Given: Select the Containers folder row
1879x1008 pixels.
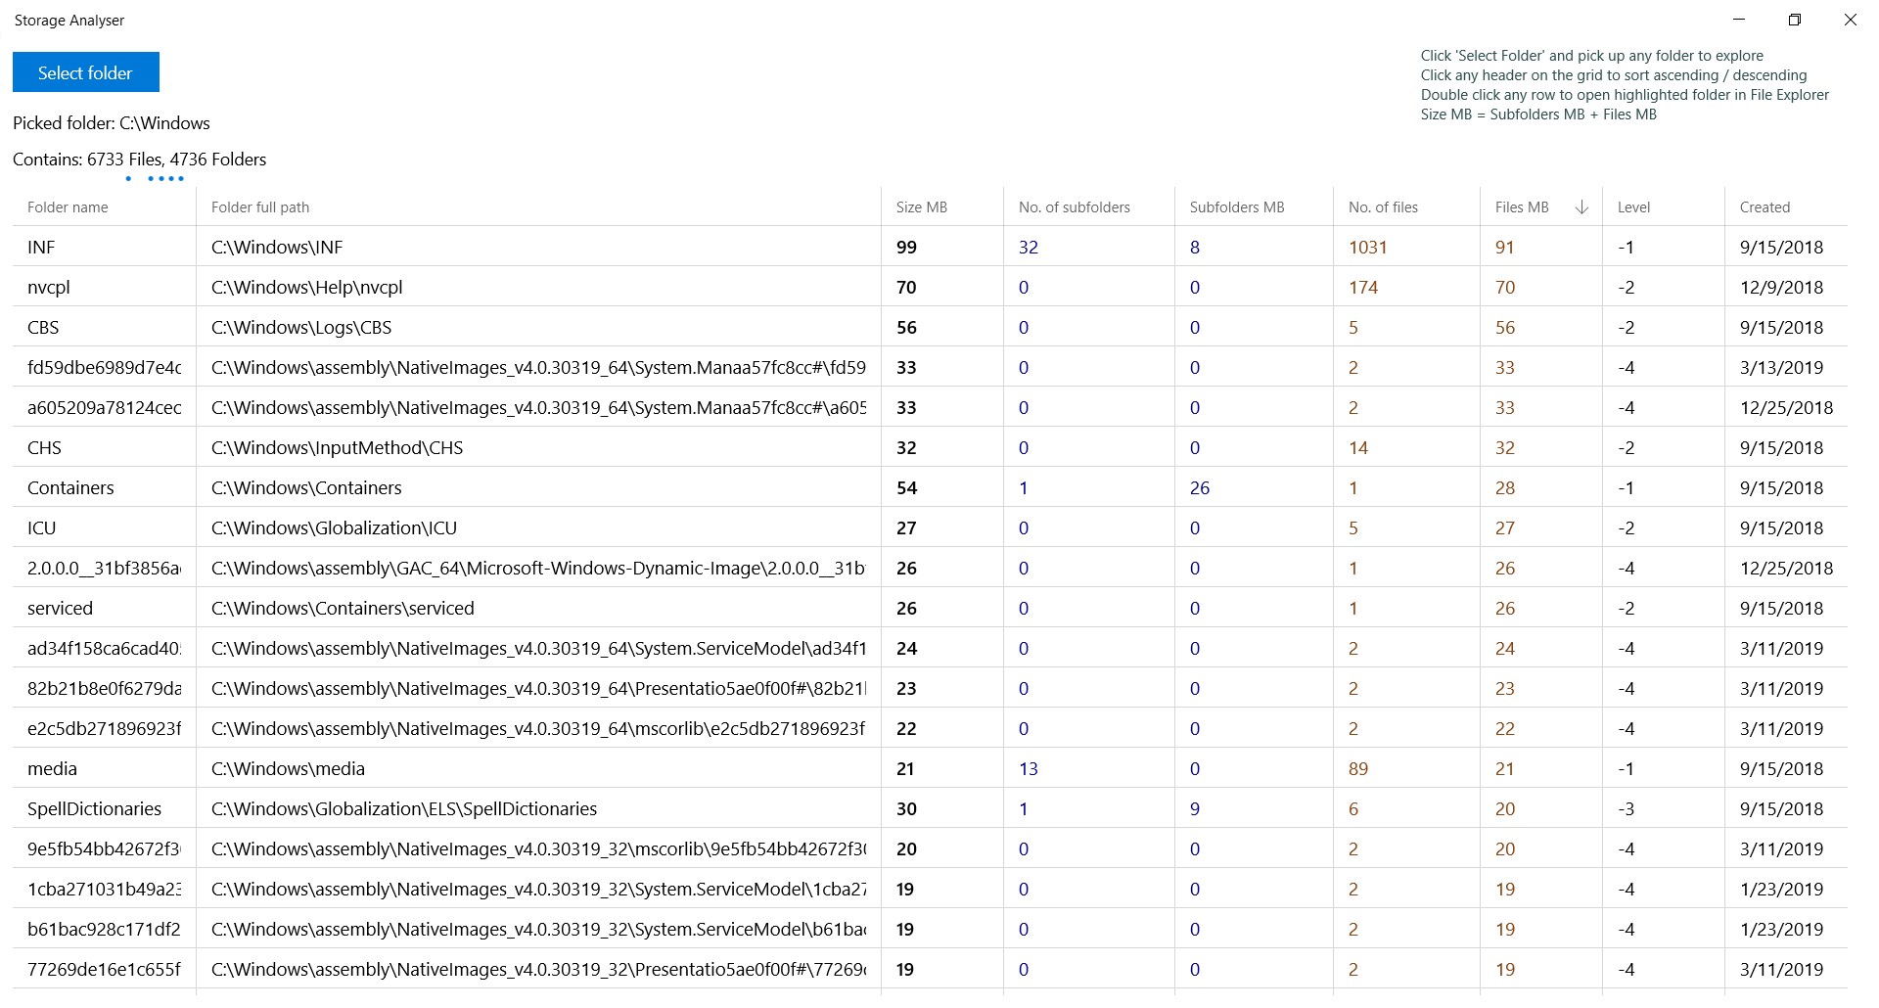Looking at the screenshot, I should [x=70, y=488].
